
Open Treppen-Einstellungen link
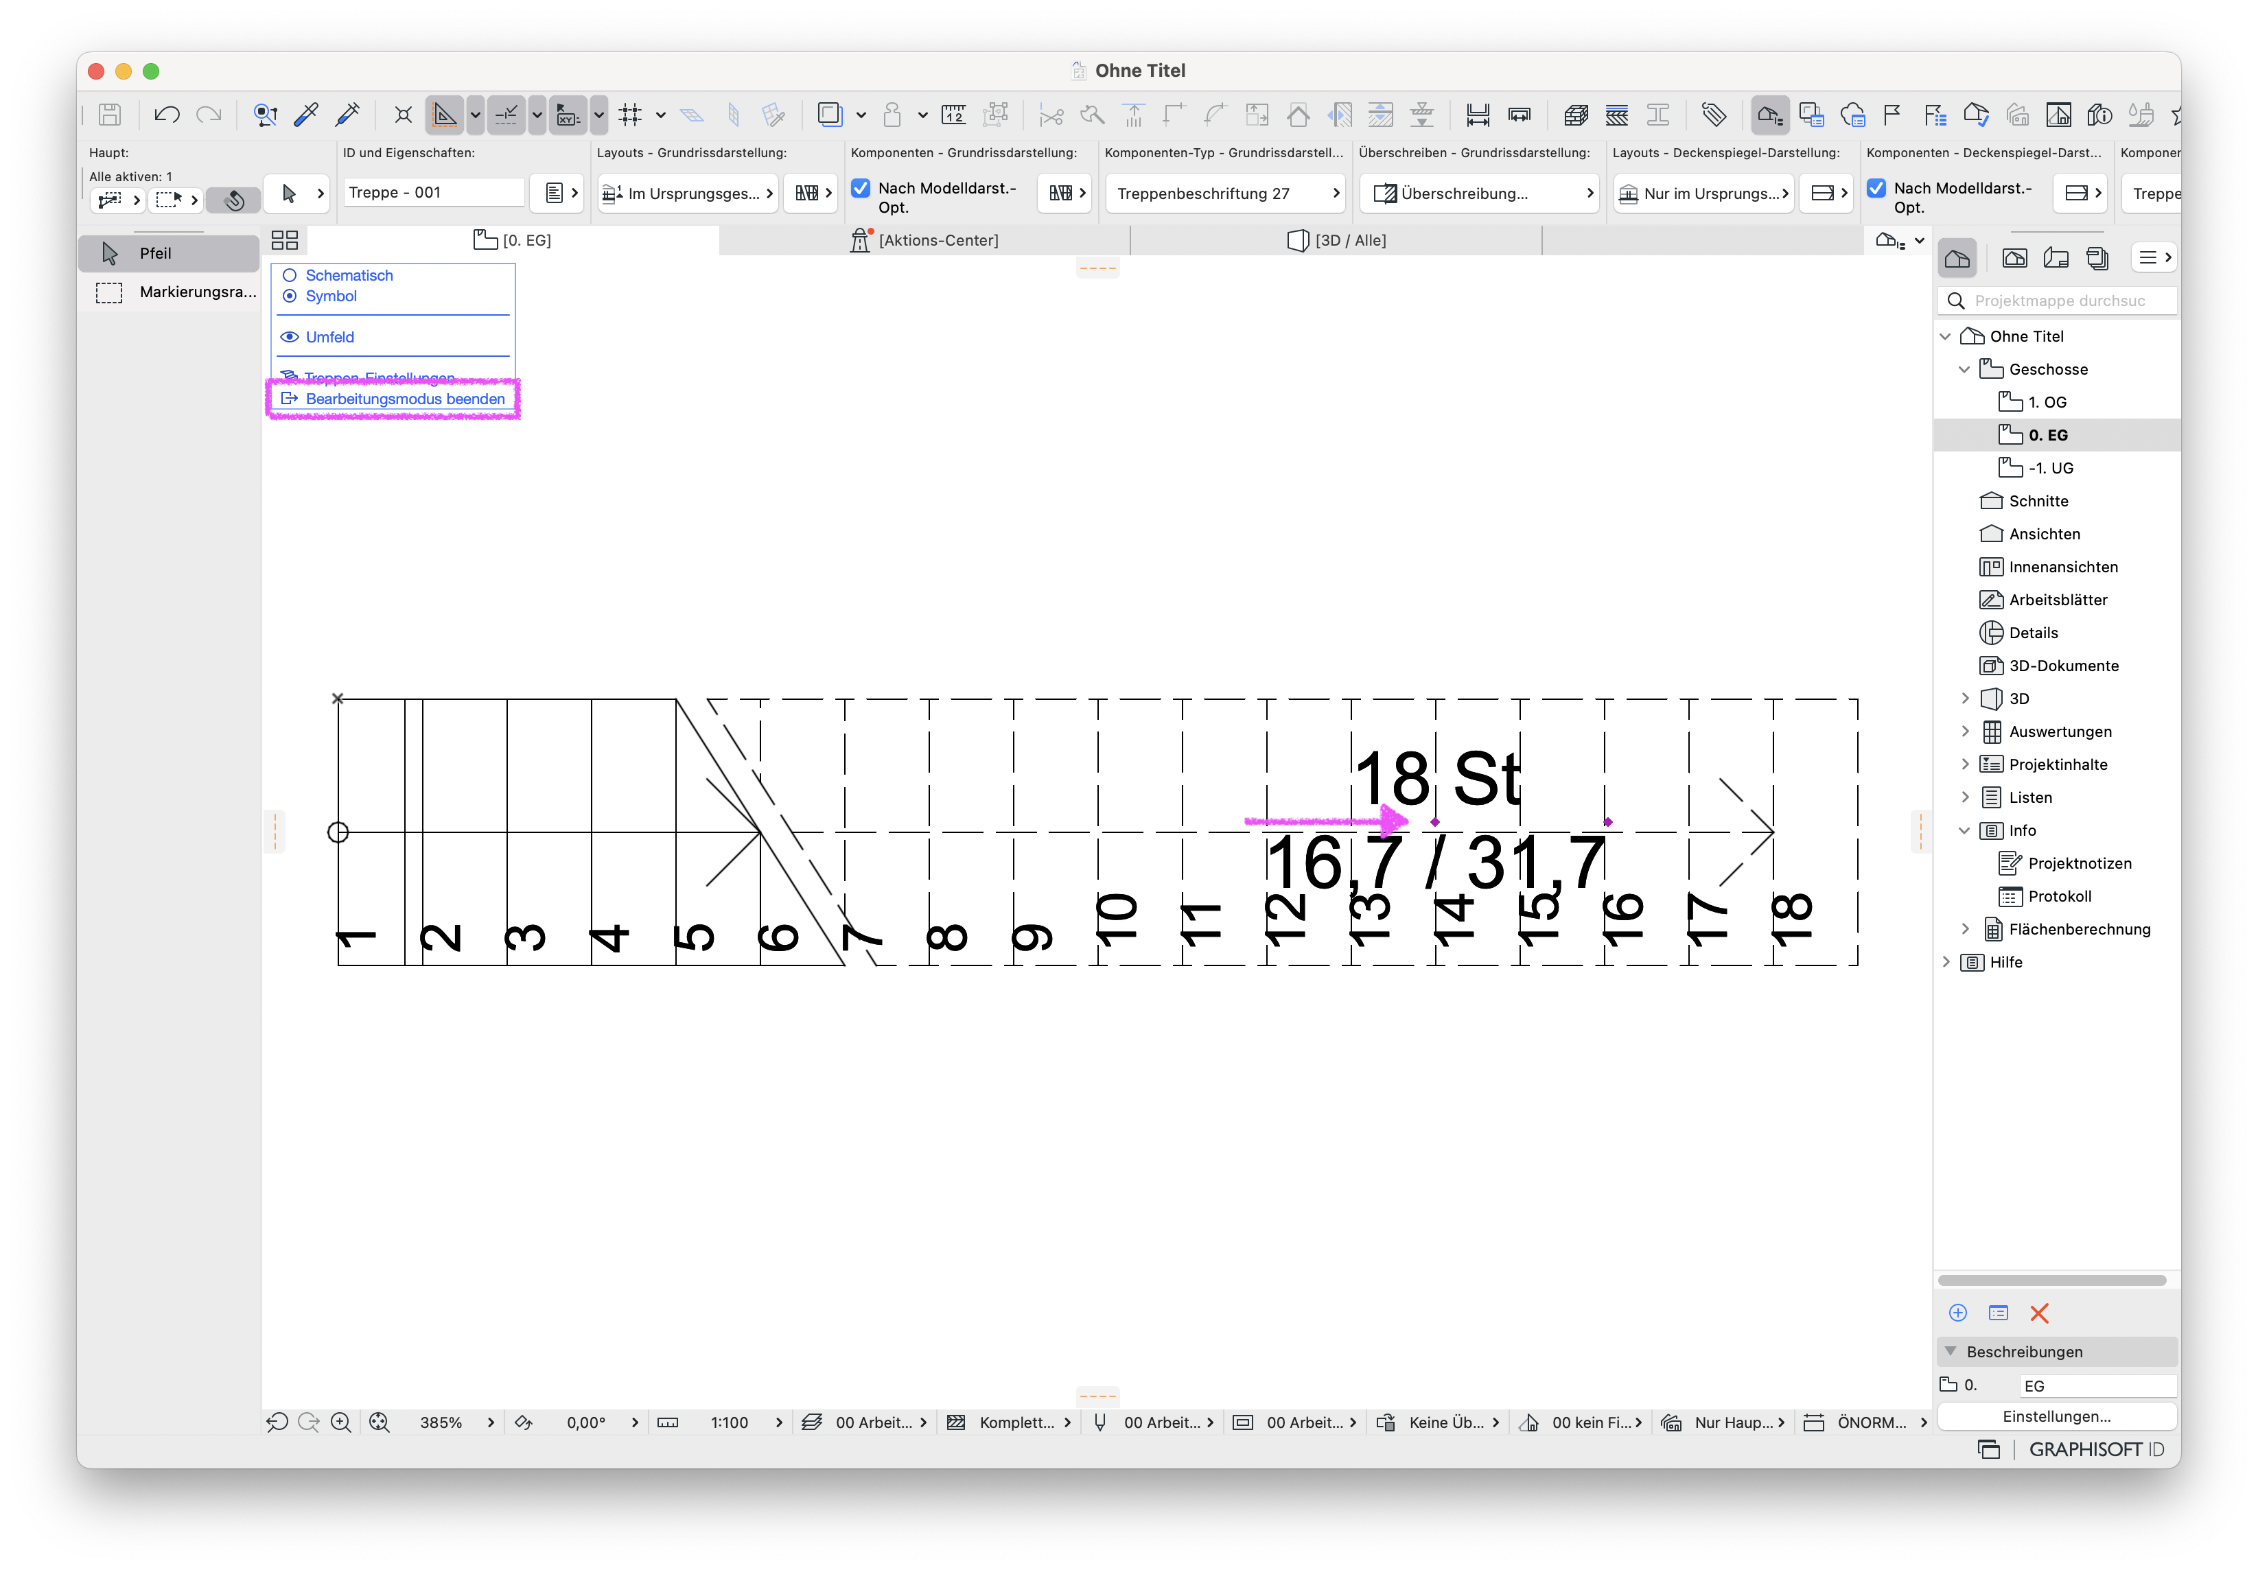click(380, 377)
